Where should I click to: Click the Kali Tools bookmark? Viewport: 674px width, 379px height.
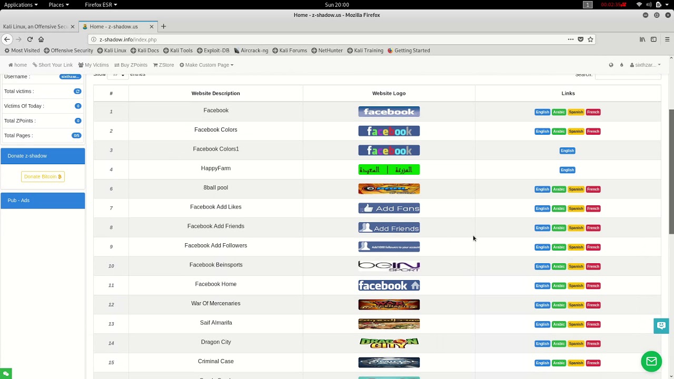click(x=178, y=51)
